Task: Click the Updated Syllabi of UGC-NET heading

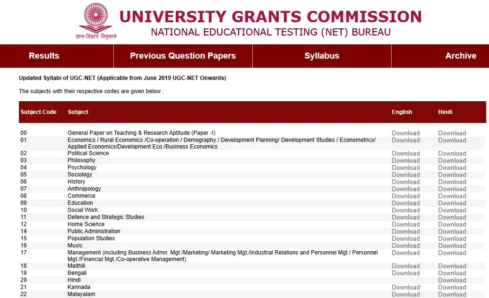Action: pos(122,78)
